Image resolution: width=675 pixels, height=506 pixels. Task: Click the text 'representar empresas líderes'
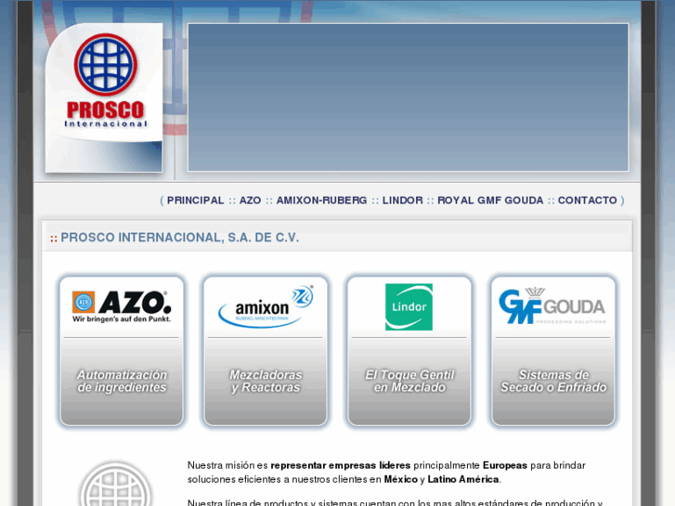click(341, 465)
